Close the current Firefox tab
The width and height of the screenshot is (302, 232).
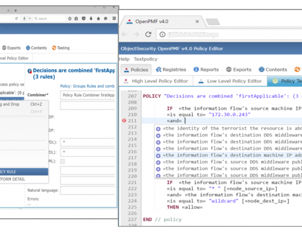click(8, 10)
